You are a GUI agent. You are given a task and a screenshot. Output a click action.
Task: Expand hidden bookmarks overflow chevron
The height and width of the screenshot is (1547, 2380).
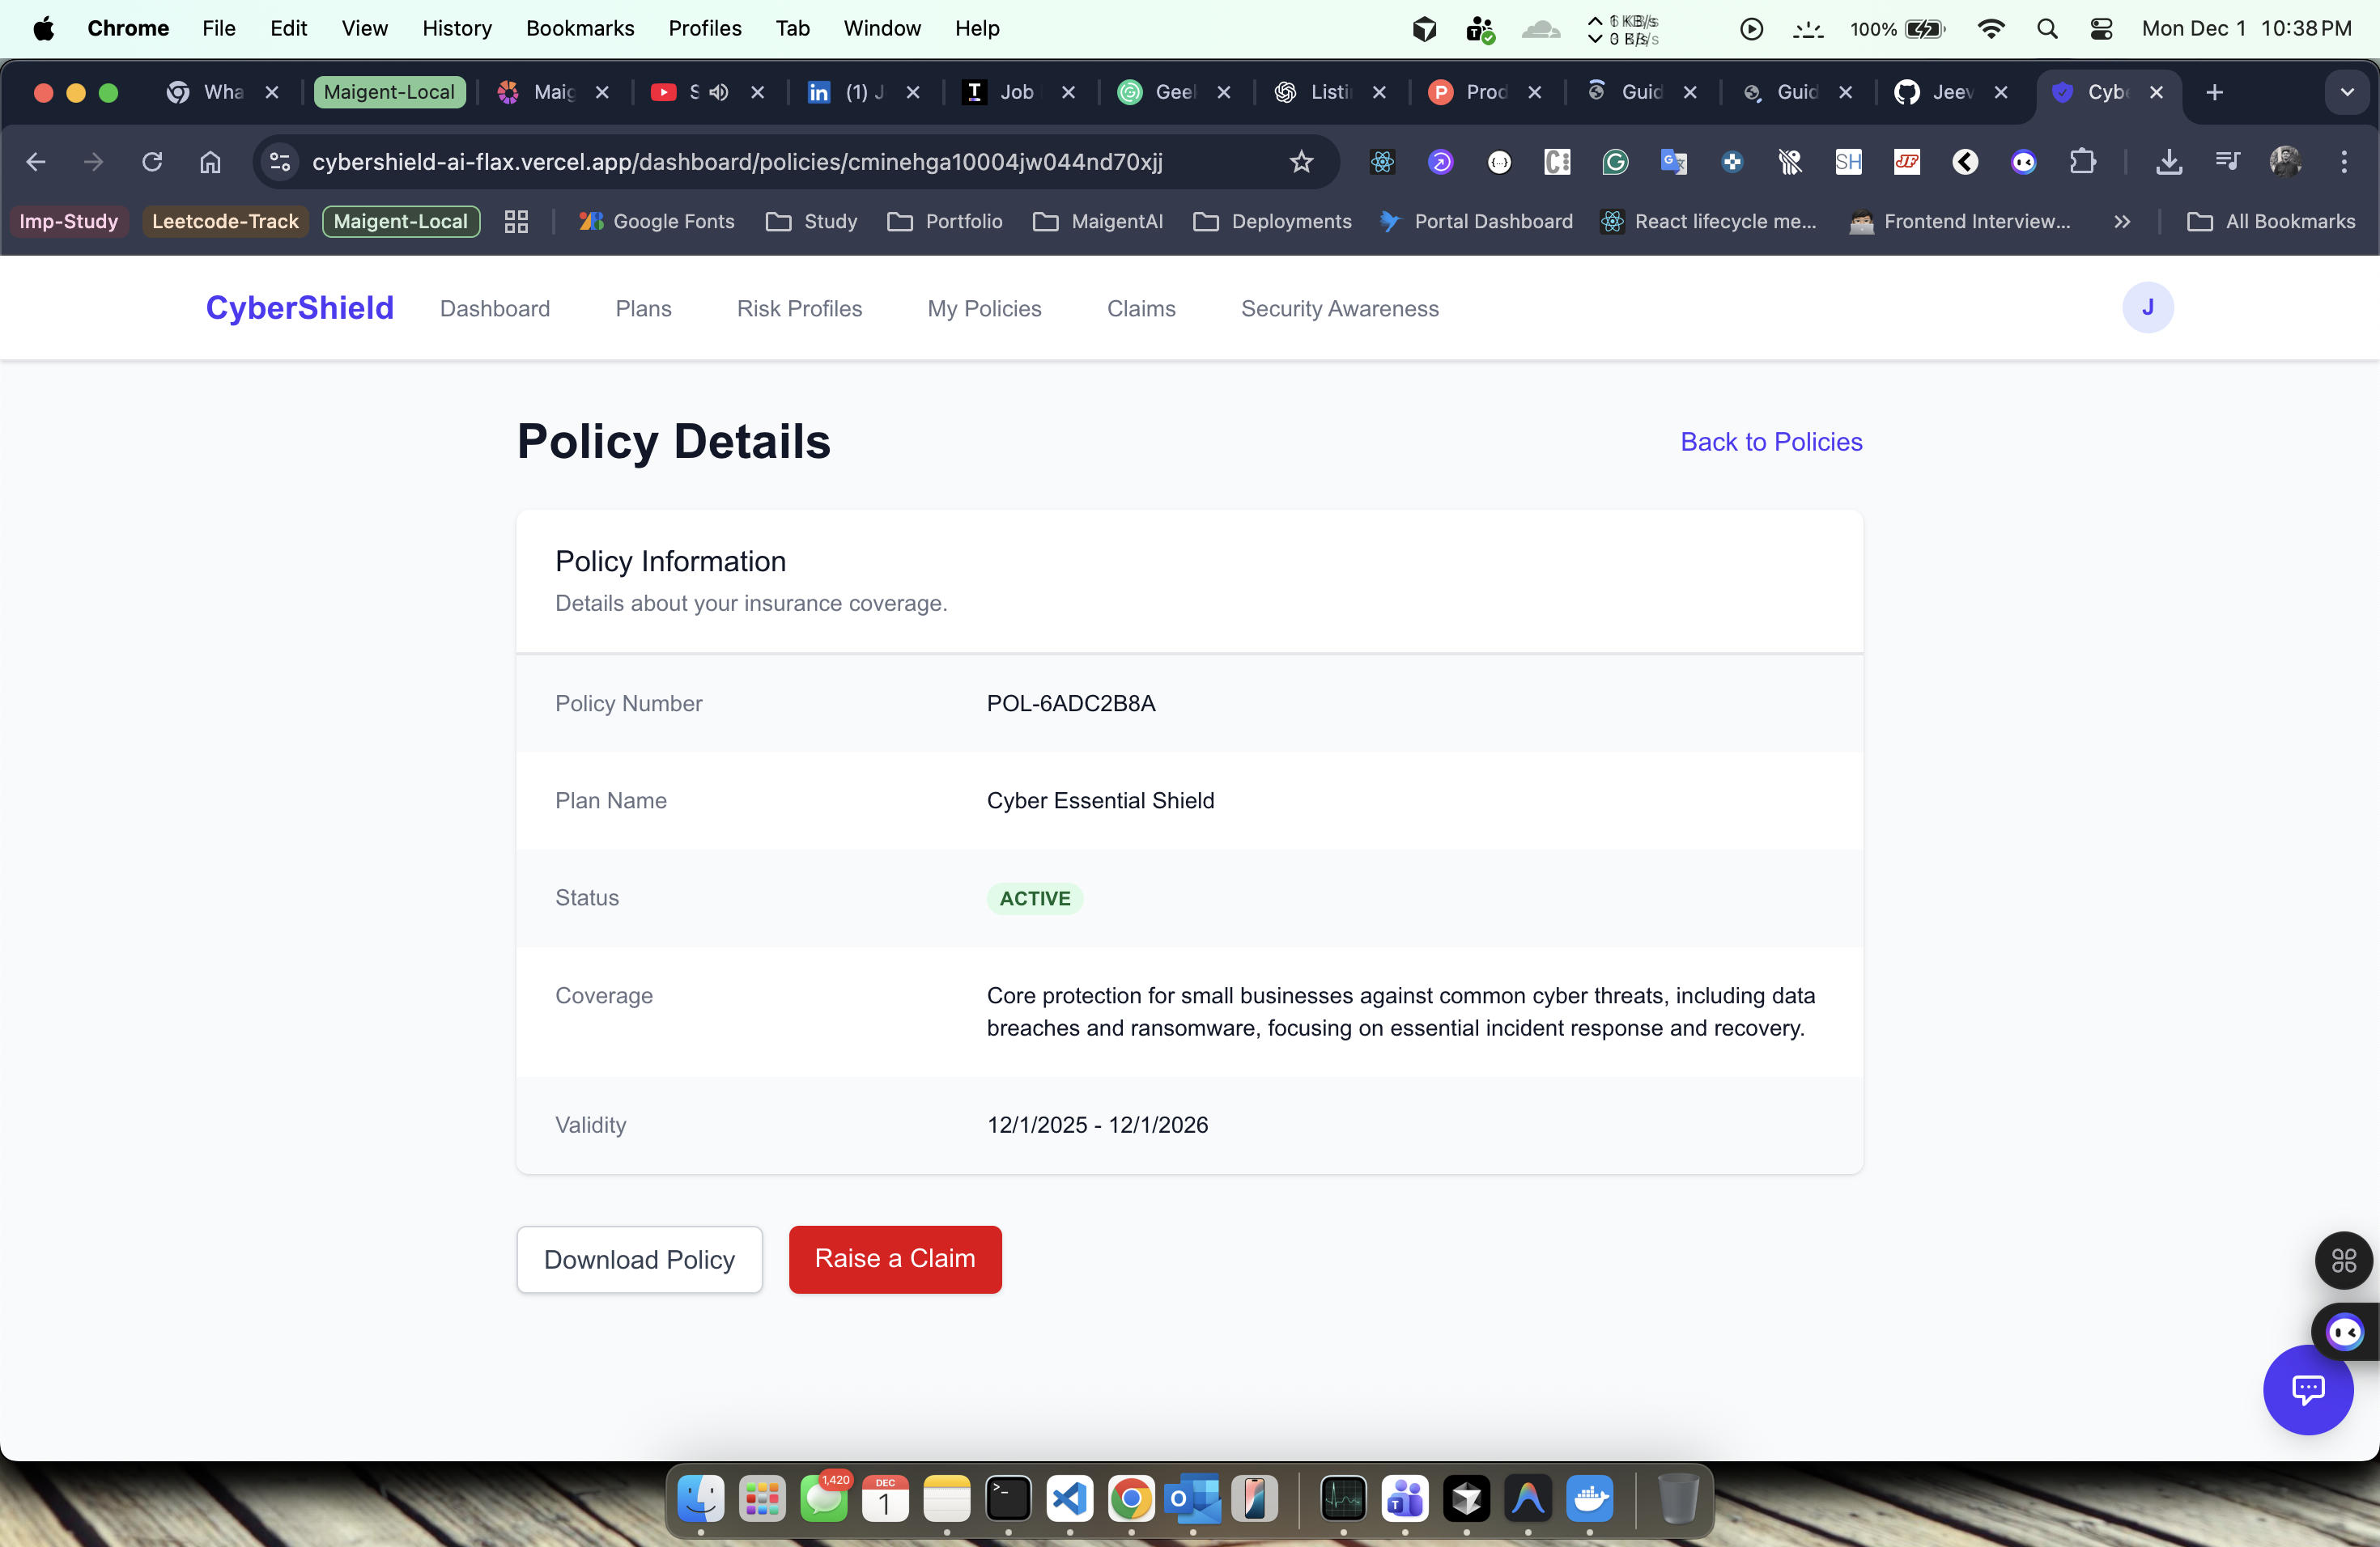[x=2122, y=222]
